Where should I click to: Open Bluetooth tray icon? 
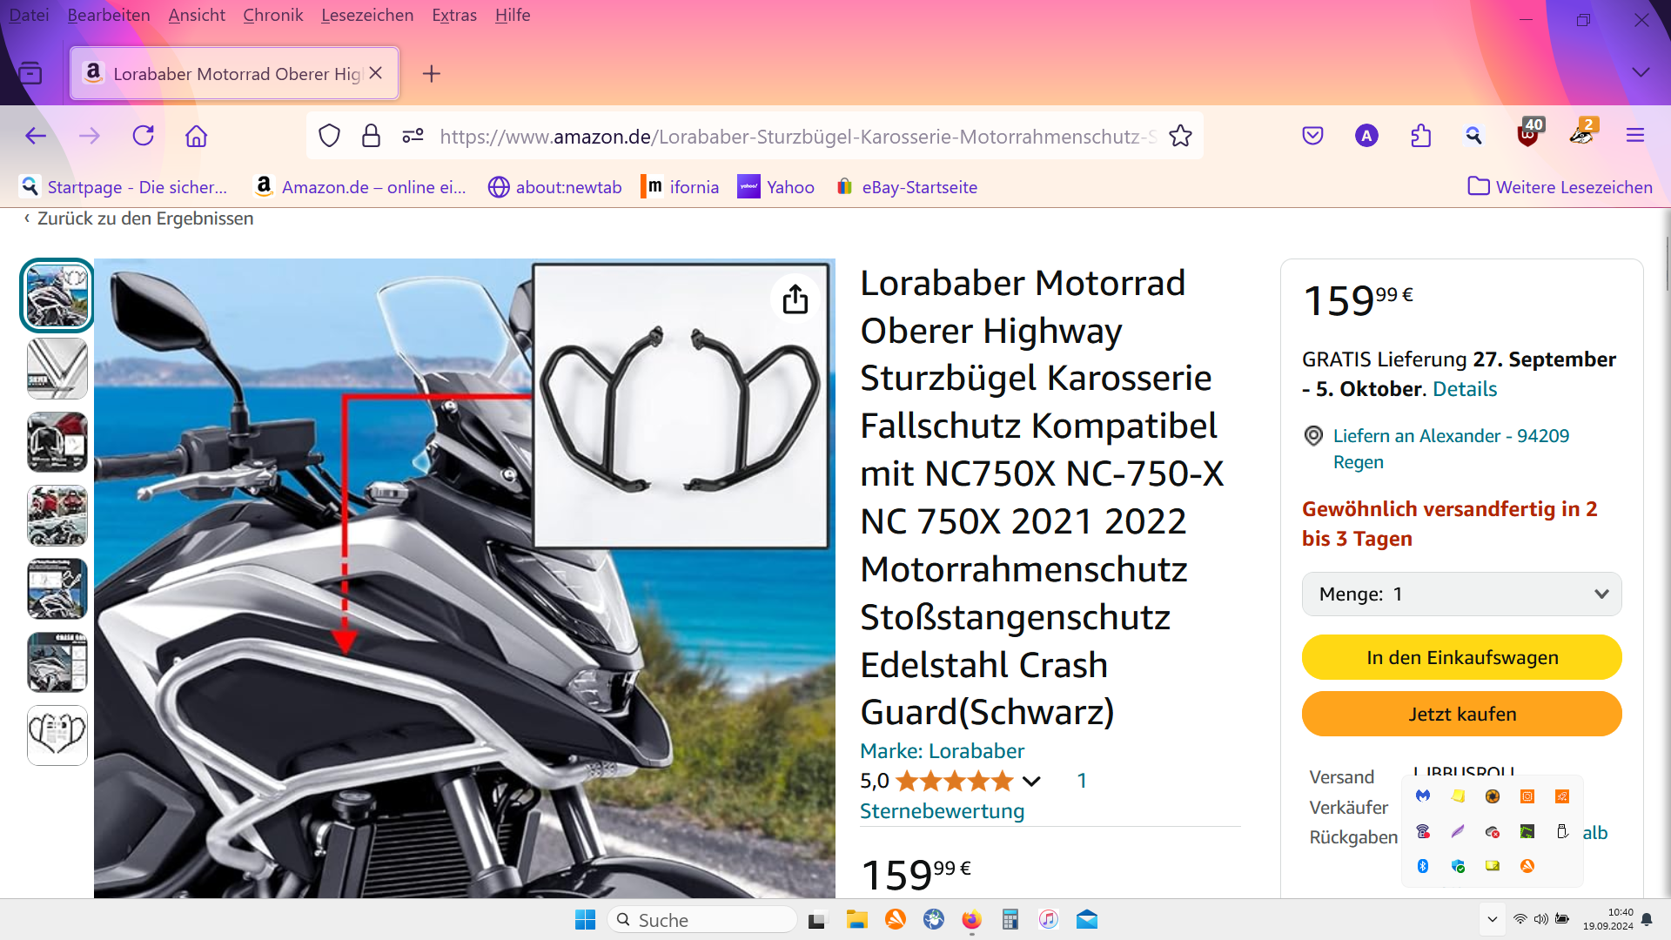[1423, 866]
